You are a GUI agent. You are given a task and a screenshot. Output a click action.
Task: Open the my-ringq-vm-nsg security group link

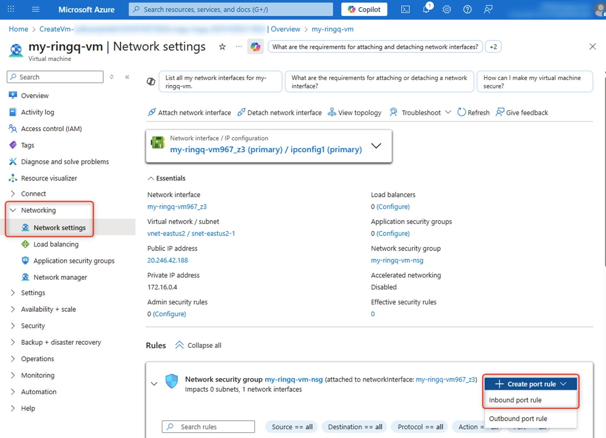point(396,260)
